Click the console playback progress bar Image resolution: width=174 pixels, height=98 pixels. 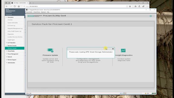[134, 93]
